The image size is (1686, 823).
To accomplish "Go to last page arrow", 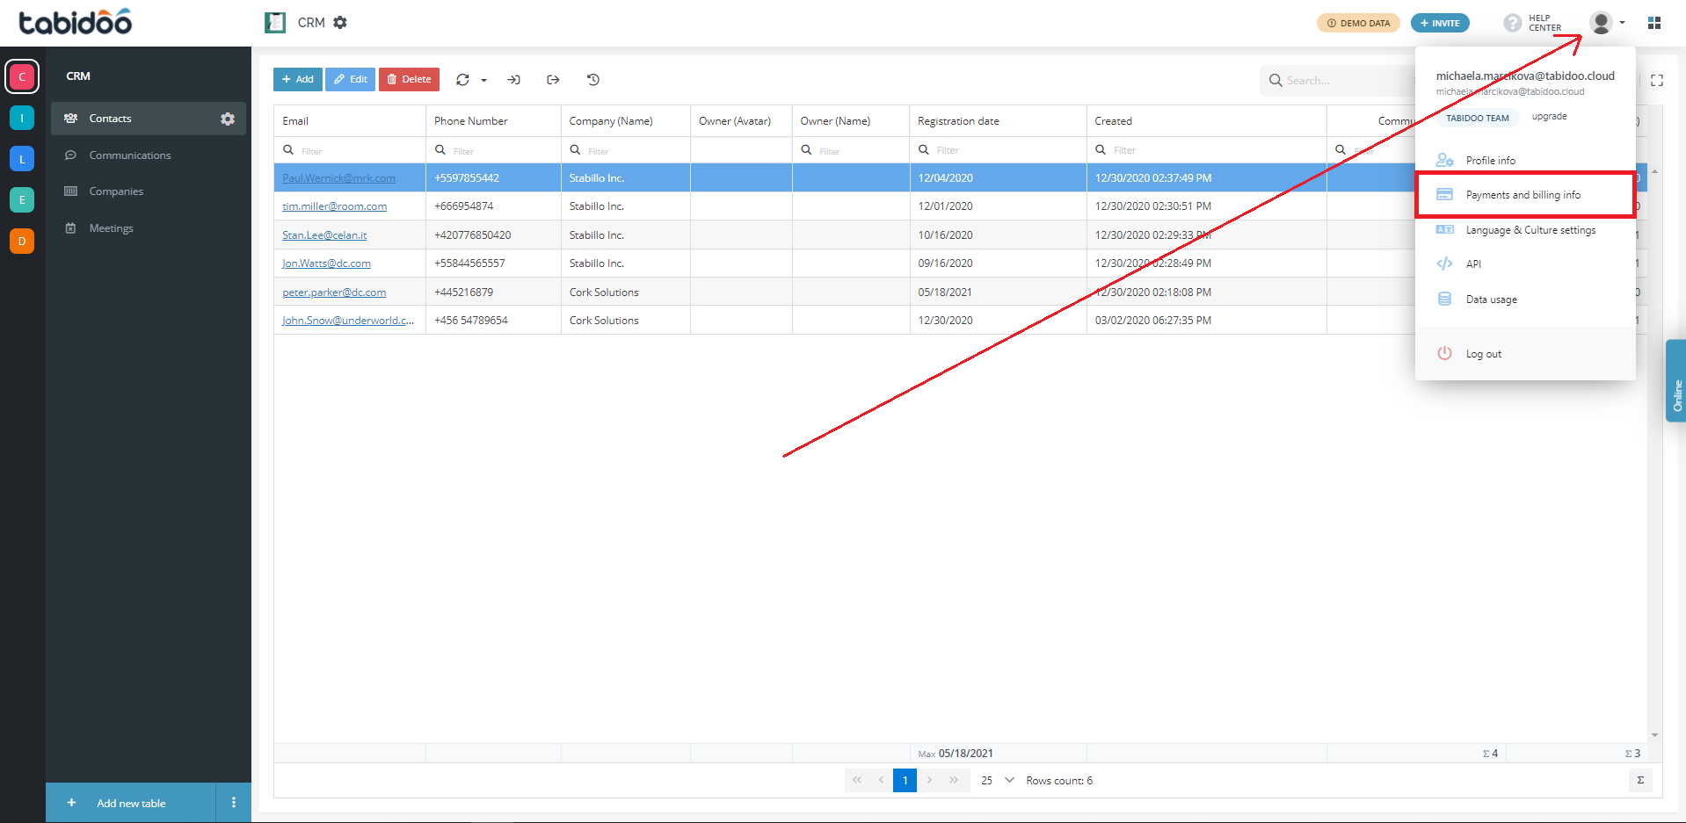I will pos(954,780).
